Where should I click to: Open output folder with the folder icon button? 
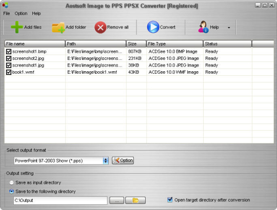[135, 200]
